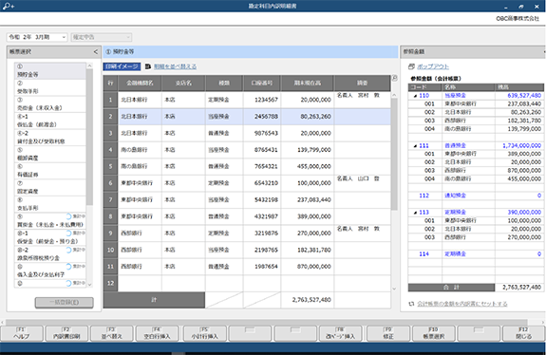Open the ポップアウト link
Image resolution: width=546 pixels, height=355 pixels.
pos(433,66)
